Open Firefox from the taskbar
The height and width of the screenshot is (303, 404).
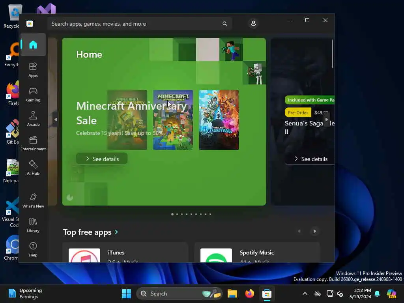[249, 294]
